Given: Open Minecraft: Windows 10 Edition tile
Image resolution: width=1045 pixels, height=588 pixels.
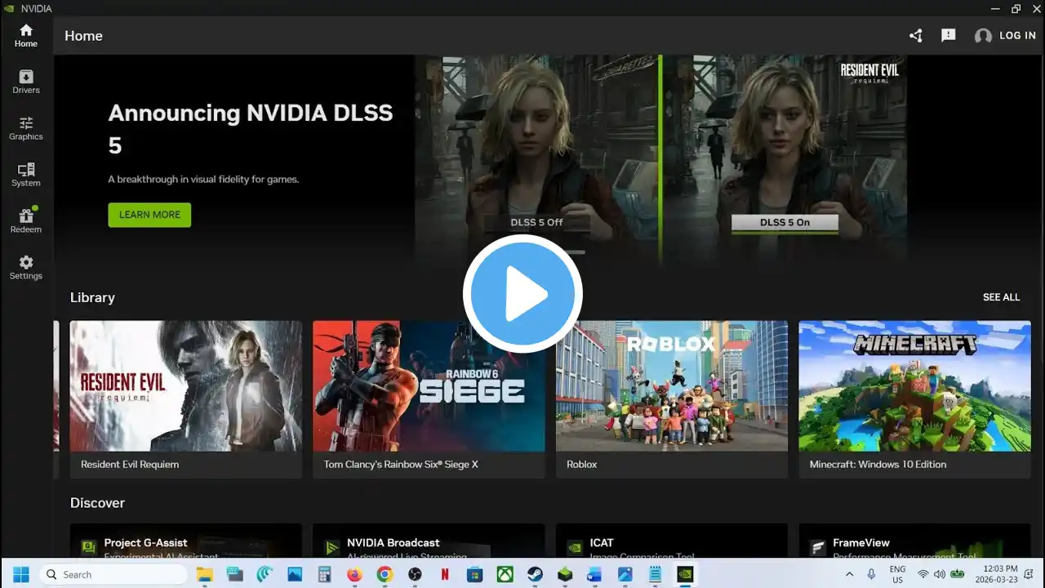Looking at the screenshot, I should (x=914, y=399).
